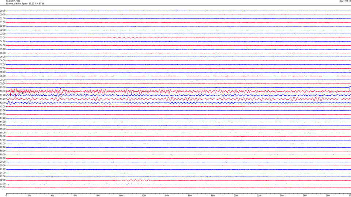Choose the 12:00 trace label
351x197 pixels.
tap(3, 103)
